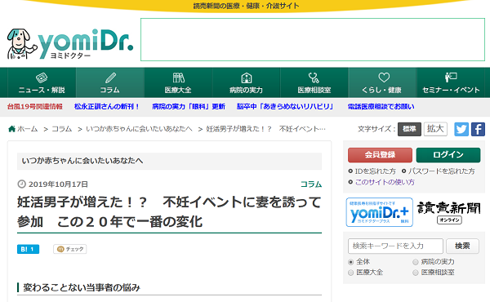
Task: Click the コラム pencil icon
Action: (x=110, y=78)
